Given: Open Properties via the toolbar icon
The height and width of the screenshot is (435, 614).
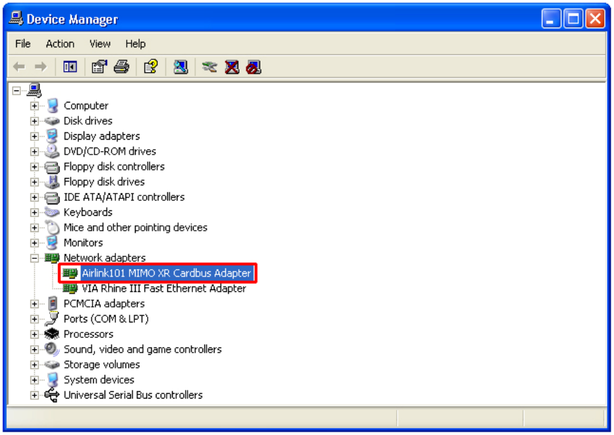Looking at the screenshot, I should pyautogui.click(x=99, y=67).
